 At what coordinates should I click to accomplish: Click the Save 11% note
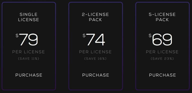coord(29,59)
